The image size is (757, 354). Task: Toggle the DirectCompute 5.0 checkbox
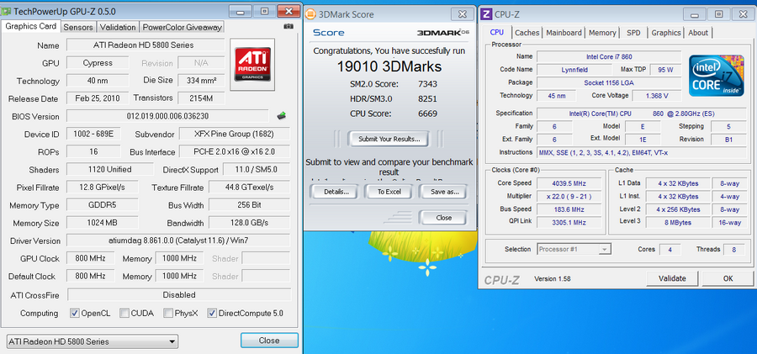pos(212,313)
